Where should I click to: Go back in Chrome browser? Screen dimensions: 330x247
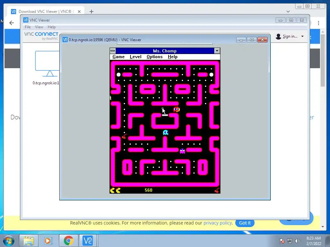[12, 23]
